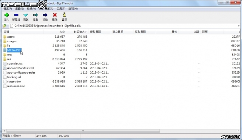Click the horizontal scrollbar thumb
This screenshot has height=140, width=242.
pyautogui.click(x=83, y=131)
